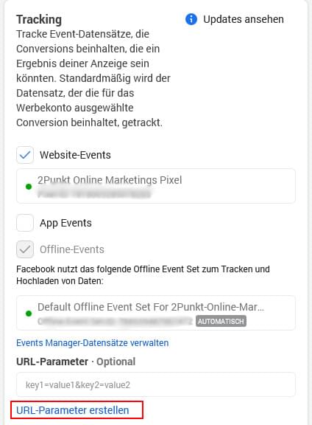Click the Website-Events label text

pos(75,155)
